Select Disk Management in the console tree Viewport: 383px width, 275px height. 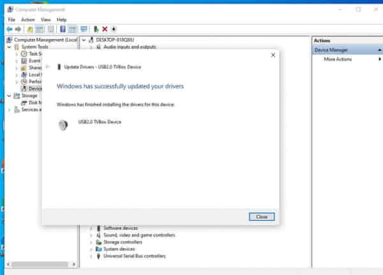[35, 103]
